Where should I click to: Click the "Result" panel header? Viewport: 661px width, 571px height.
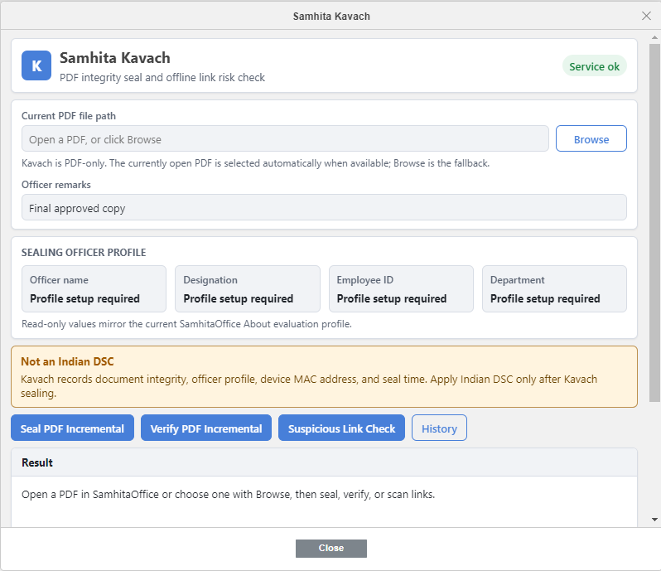click(x=324, y=462)
